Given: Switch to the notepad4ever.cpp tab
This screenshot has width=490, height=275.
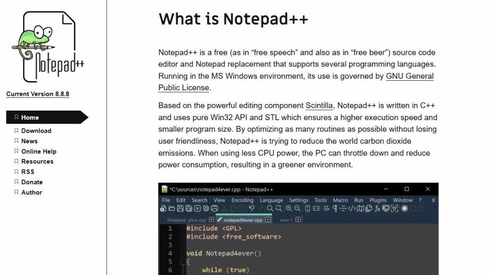Looking at the screenshot, I should [x=243, y=220].
